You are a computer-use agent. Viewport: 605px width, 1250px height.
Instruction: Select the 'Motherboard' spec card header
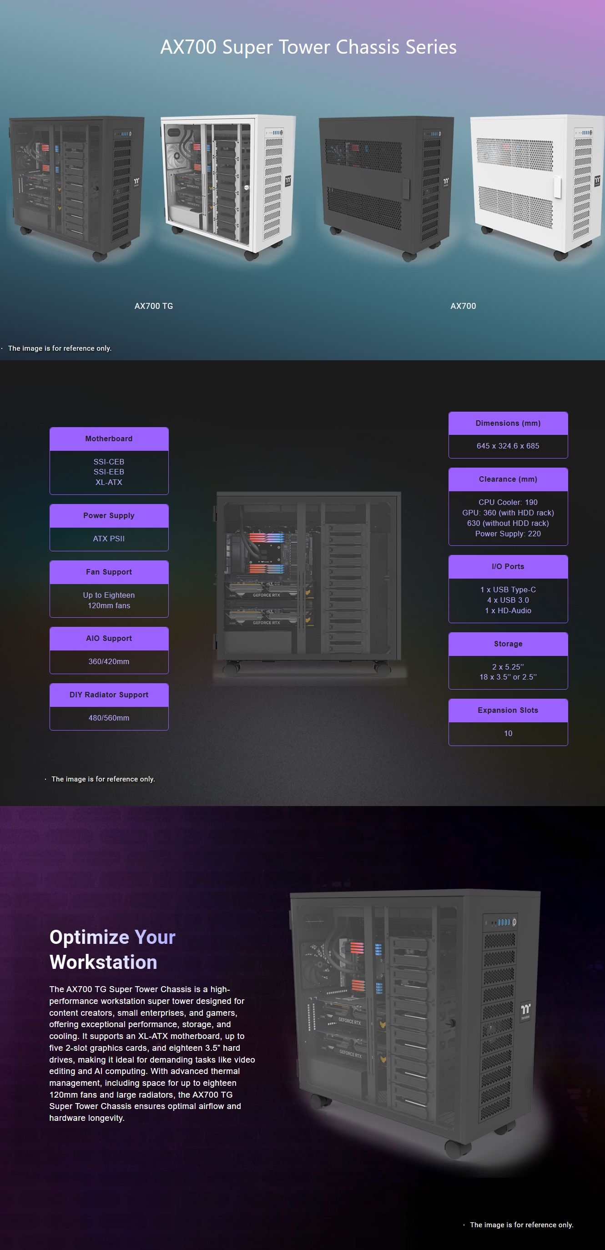click(109, 439)
